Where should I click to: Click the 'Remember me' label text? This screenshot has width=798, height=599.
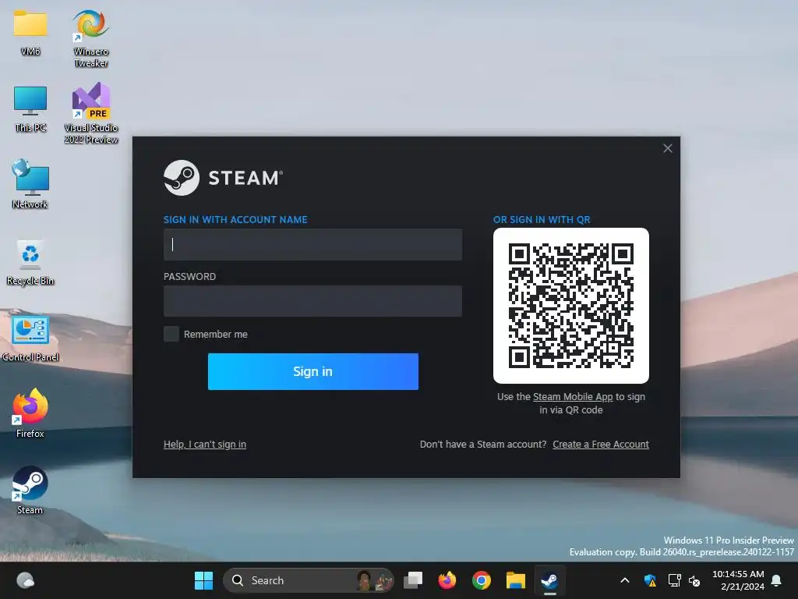(216, 334)
